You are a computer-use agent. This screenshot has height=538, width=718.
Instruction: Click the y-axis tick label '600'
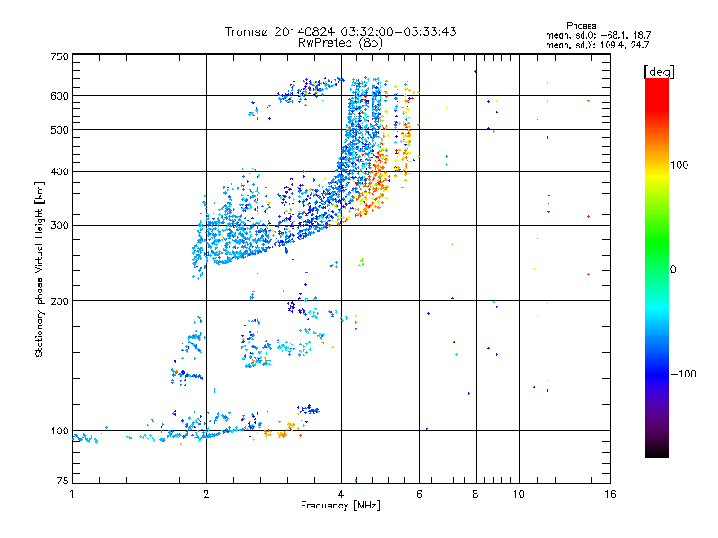(59, 96)
